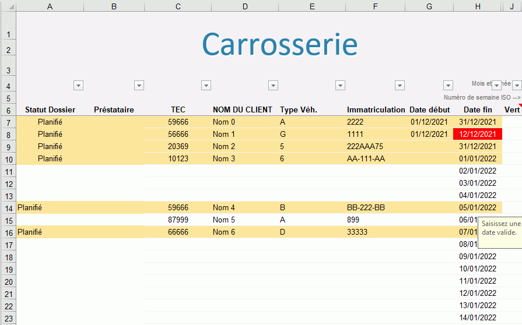Open the Statut Dossier column filter dropdown
The height and width of the screenshot is (325, 522).
(x=79, y=86)
